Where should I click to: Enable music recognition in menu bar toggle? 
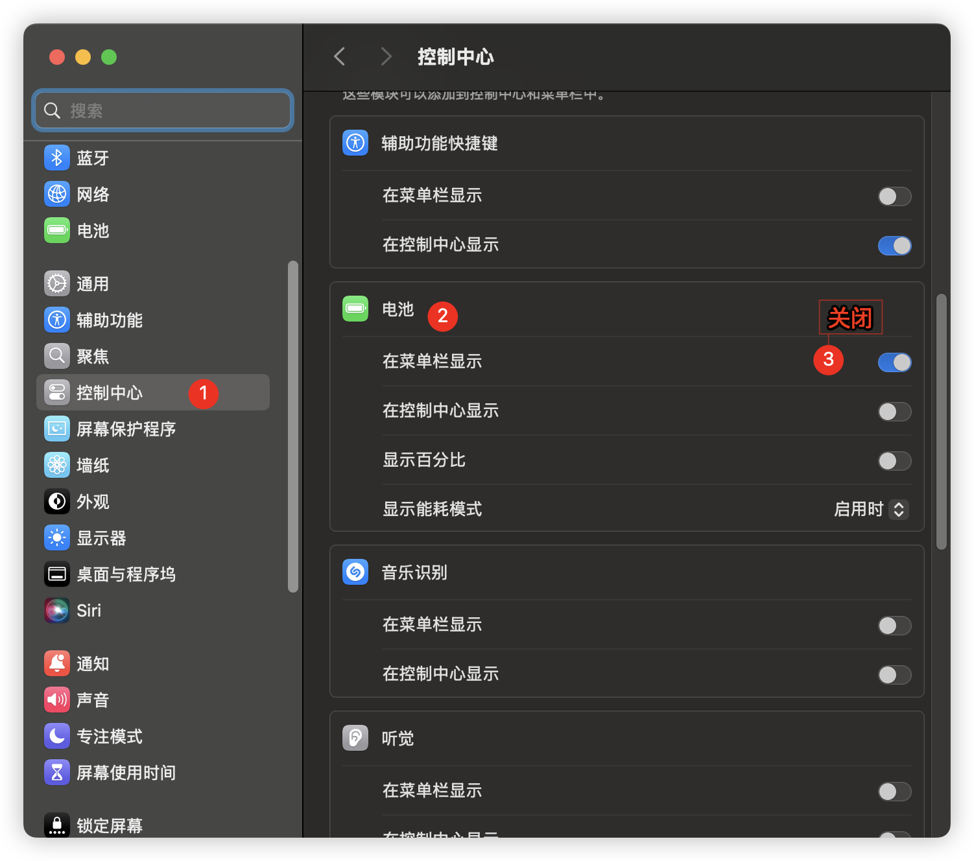point(894,626)
